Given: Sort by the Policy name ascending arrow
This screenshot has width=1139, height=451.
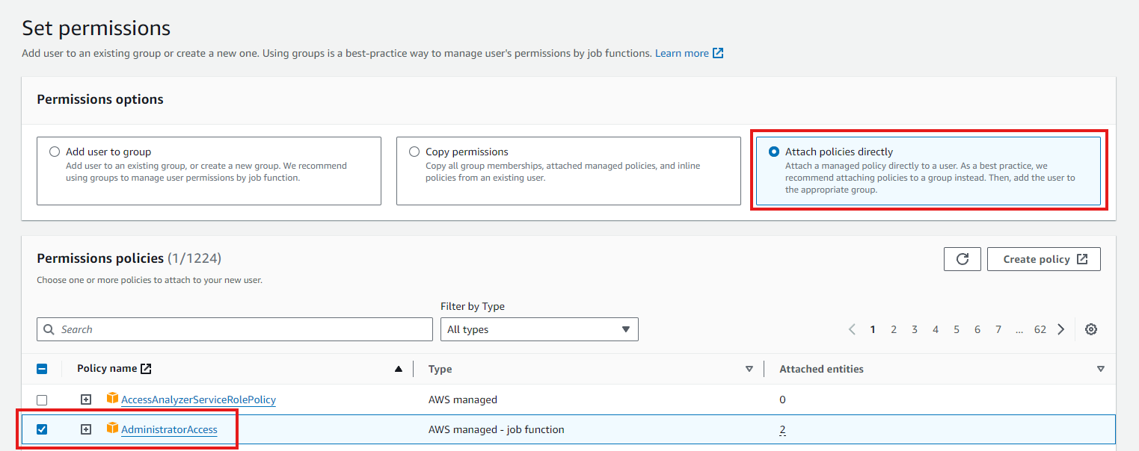Looking at the screenshot, I should [399, 369].
